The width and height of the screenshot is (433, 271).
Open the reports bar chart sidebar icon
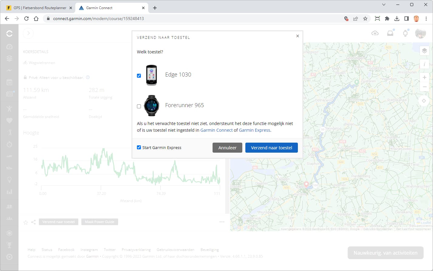click(x=9, y=192)
